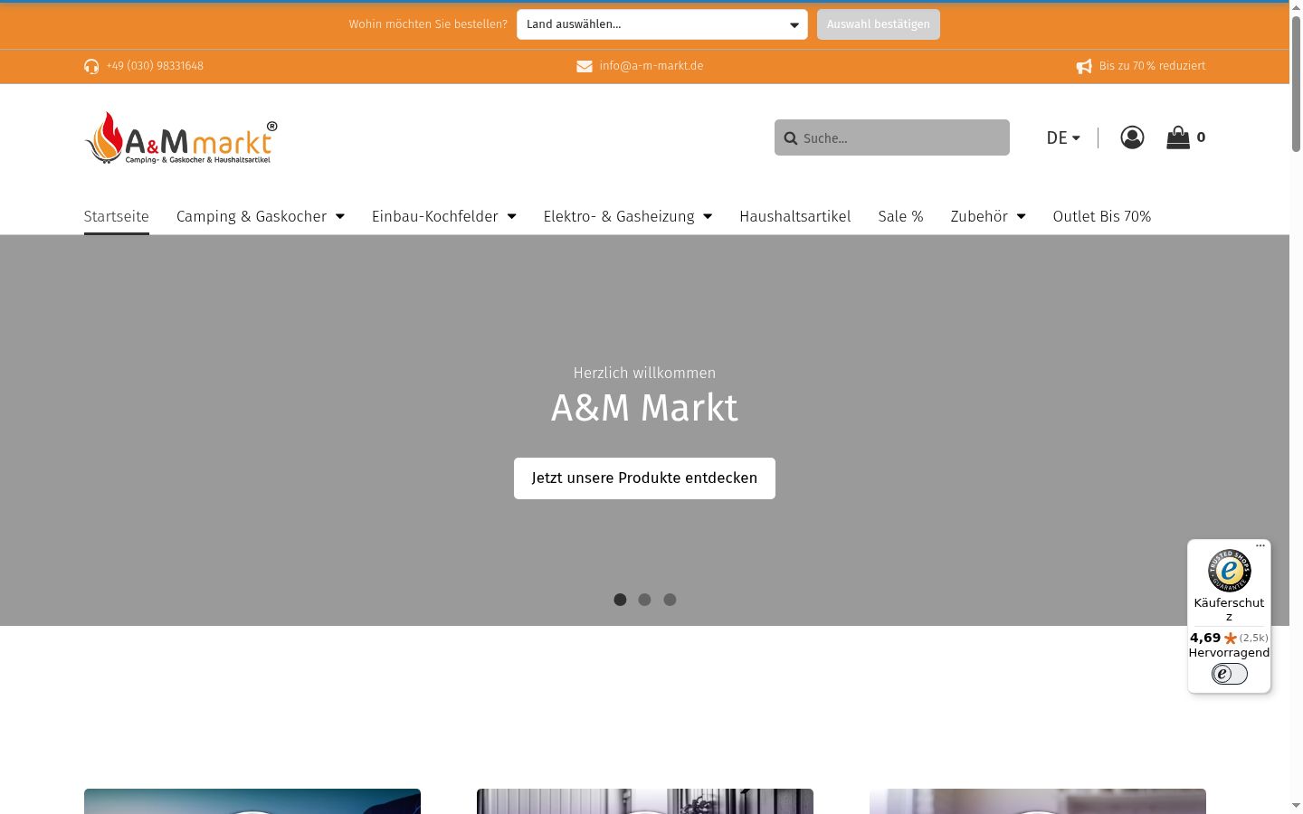
Task: Click the Trusted Shops guarantee seal
Action: pyautogui.click(x=1229, y=571)
